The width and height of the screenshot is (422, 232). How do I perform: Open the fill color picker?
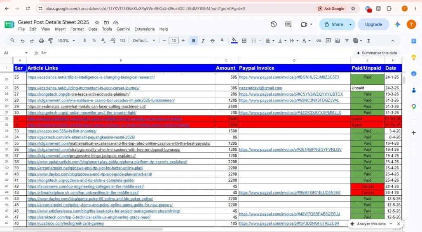(x=234, y=41)
